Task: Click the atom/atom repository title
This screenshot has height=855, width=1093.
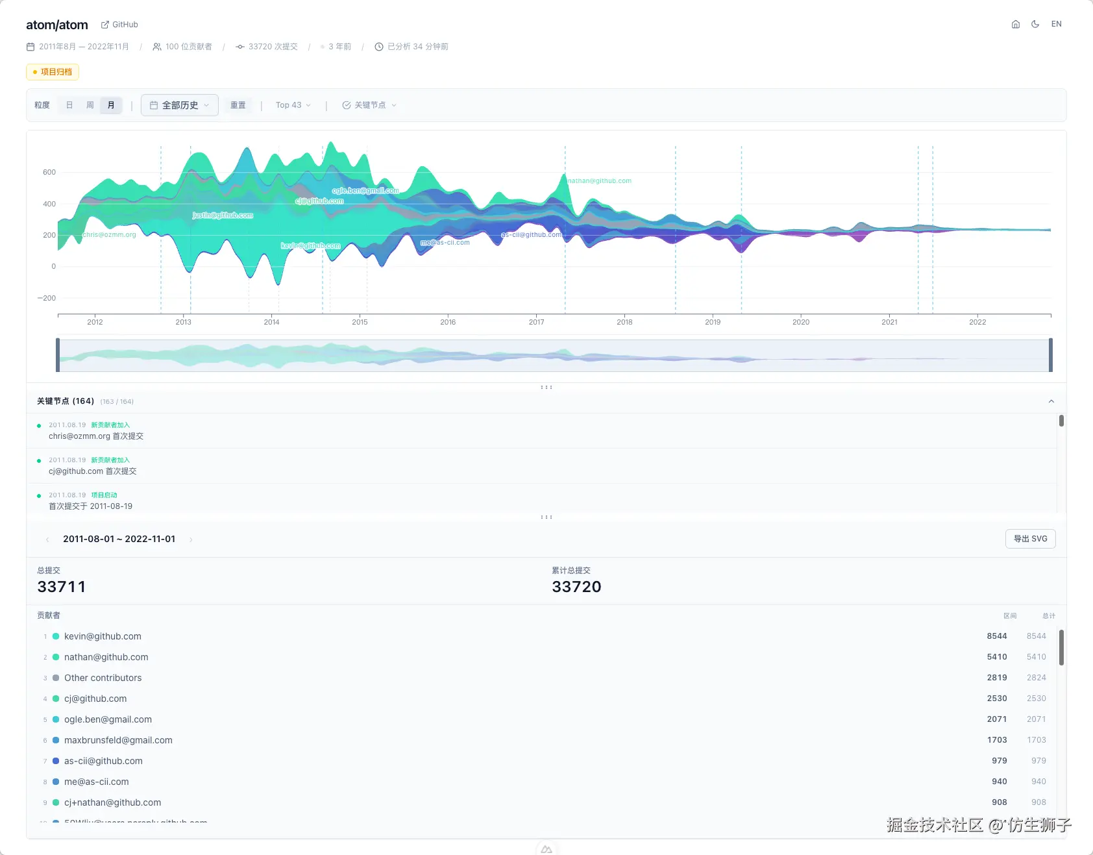Action: 57,25
